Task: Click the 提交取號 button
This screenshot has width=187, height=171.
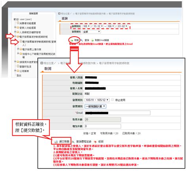Action: coord(62,141)
